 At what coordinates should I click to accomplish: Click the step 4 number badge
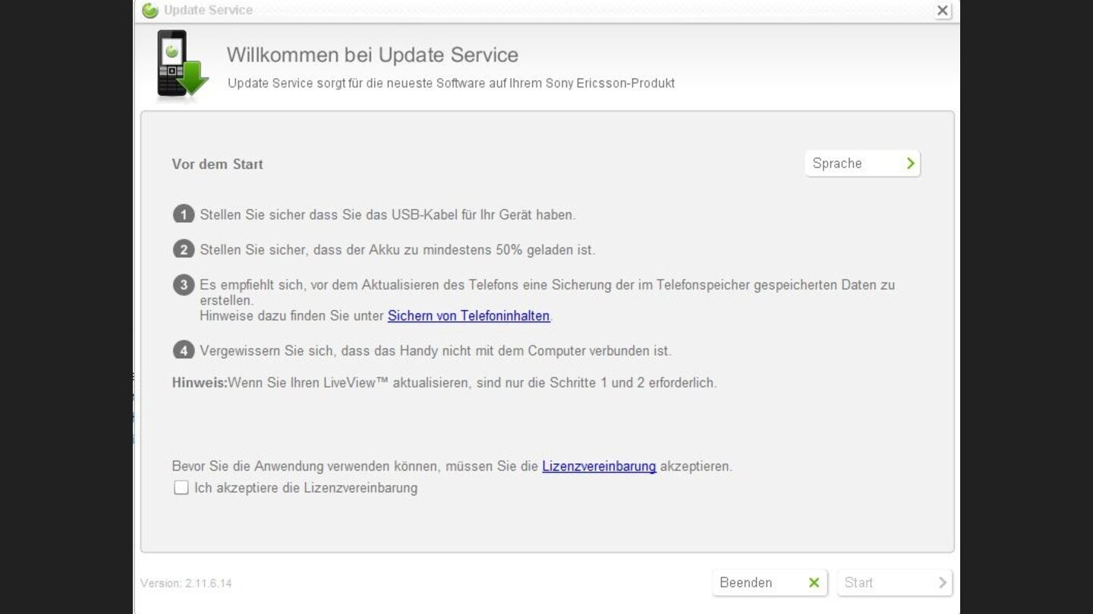click(183, 350)
